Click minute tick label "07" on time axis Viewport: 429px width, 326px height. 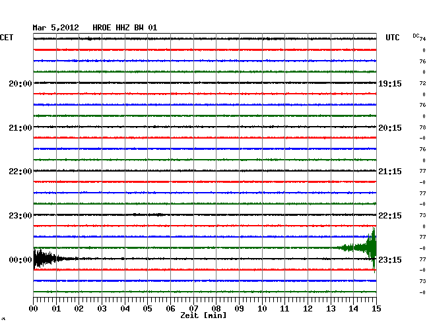tap(193, 308)
